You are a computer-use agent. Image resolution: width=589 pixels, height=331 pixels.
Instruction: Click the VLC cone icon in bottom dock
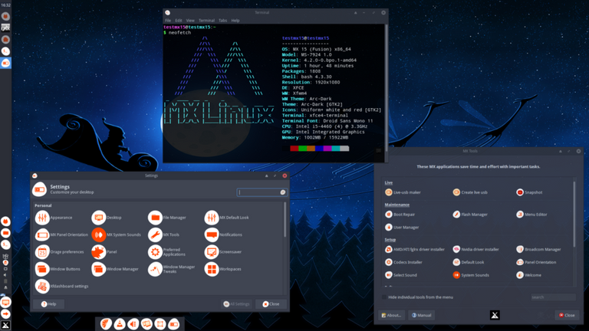coord(120,324)
